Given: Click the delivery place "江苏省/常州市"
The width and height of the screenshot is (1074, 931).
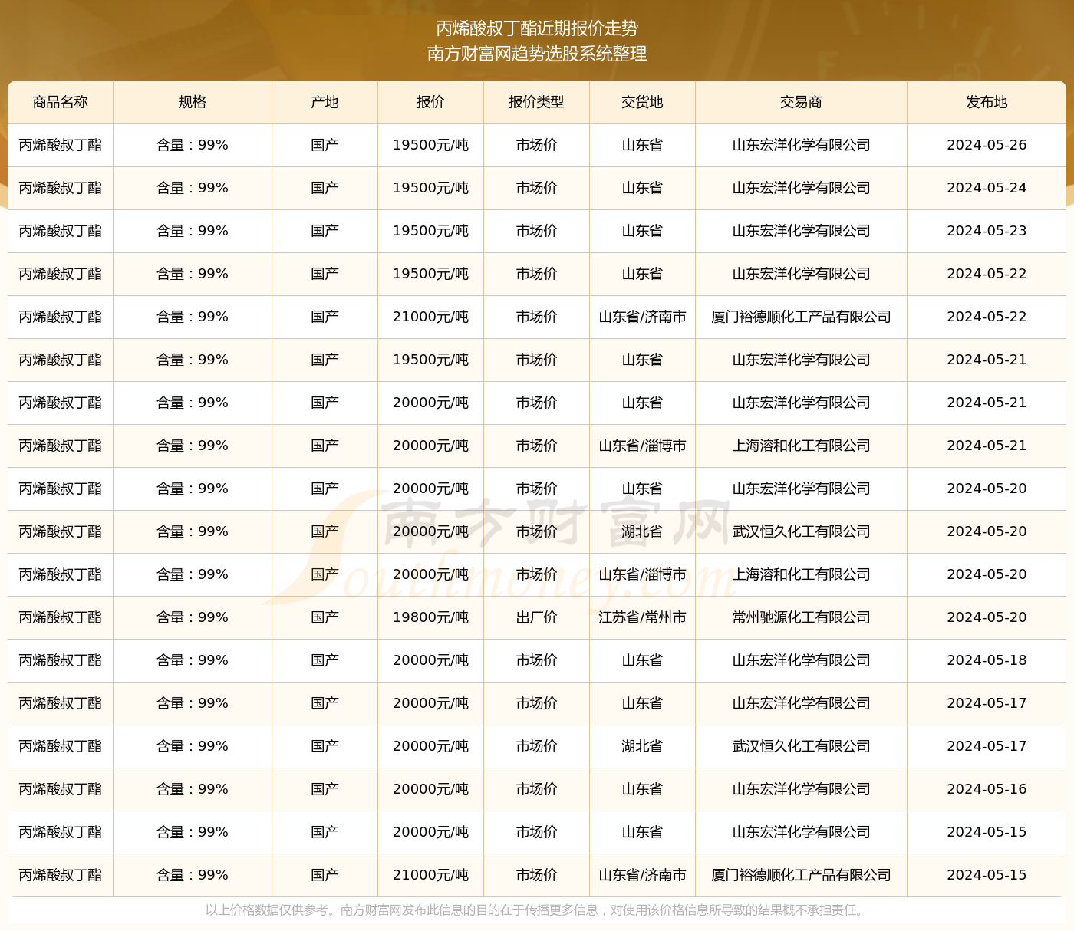Looking at the screenshot, I should pyautogui.click(x=642, y=617).
